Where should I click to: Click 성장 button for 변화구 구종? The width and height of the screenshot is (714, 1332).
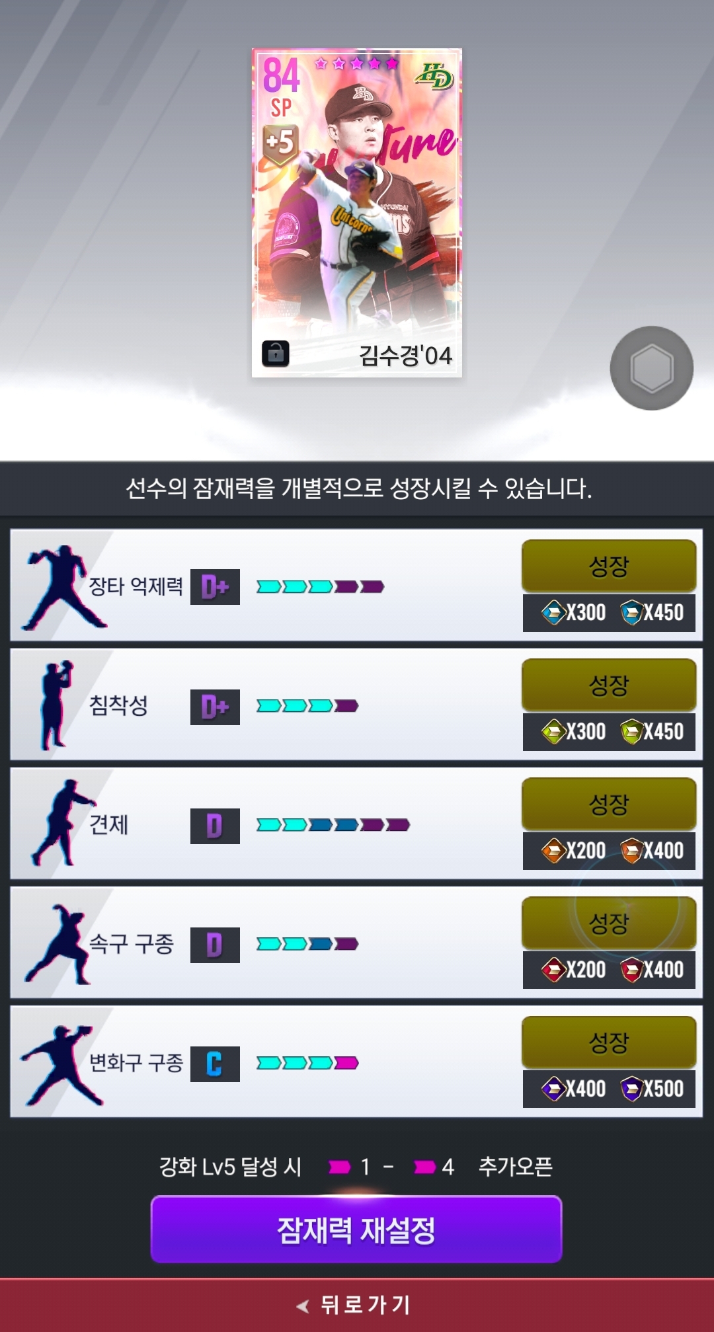(609, 1042)
